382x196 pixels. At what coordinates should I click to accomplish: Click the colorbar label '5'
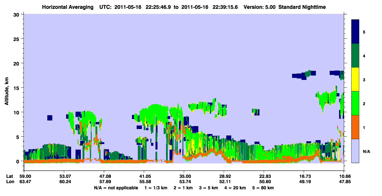pyautogui.click(x=364, y=32)
